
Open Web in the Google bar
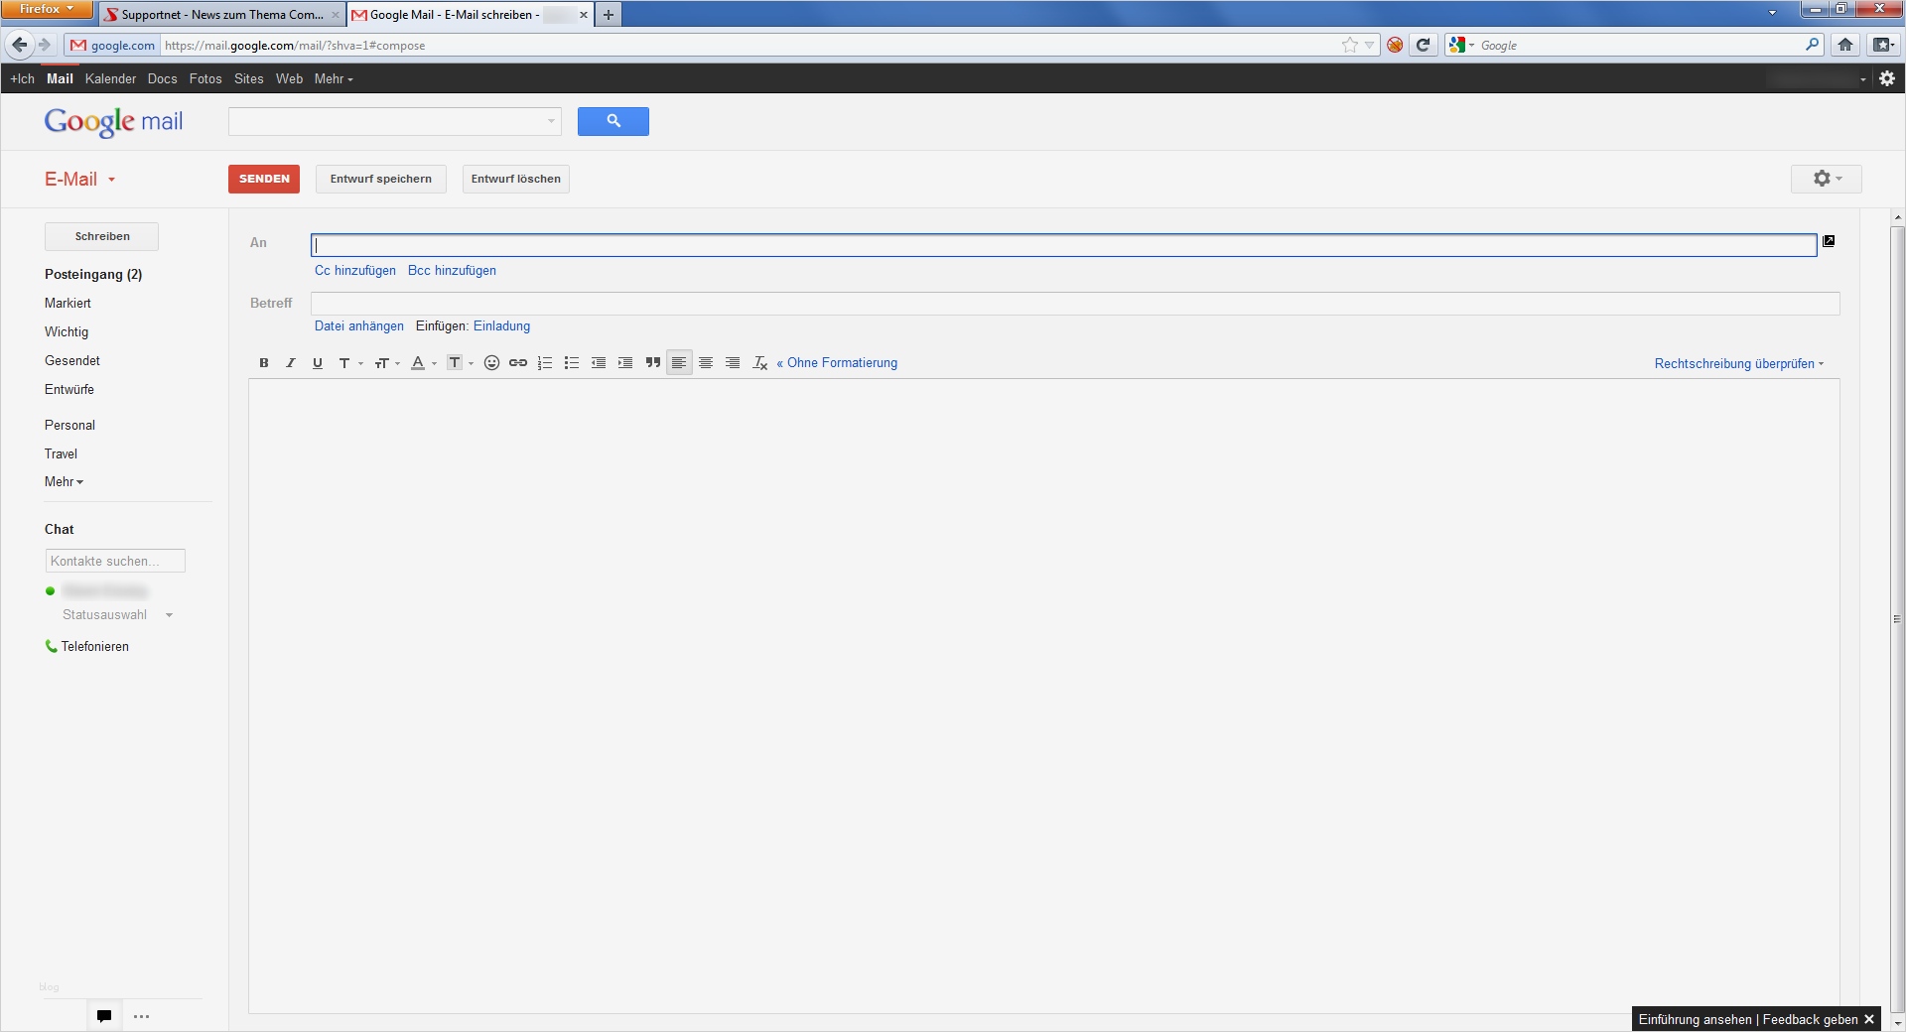(x=289, y=79)
